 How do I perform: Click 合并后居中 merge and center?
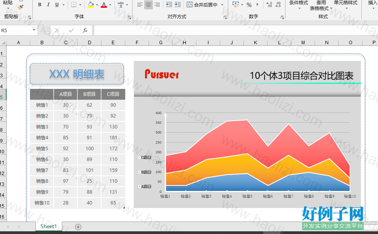coord(202,5)
